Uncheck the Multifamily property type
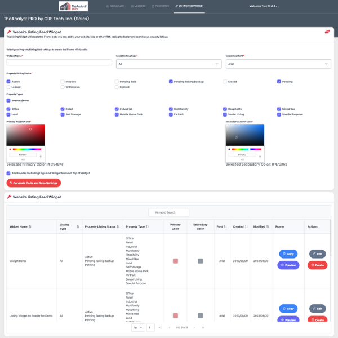The width and height of the screenshot is (338, 338). coord(171,109)
